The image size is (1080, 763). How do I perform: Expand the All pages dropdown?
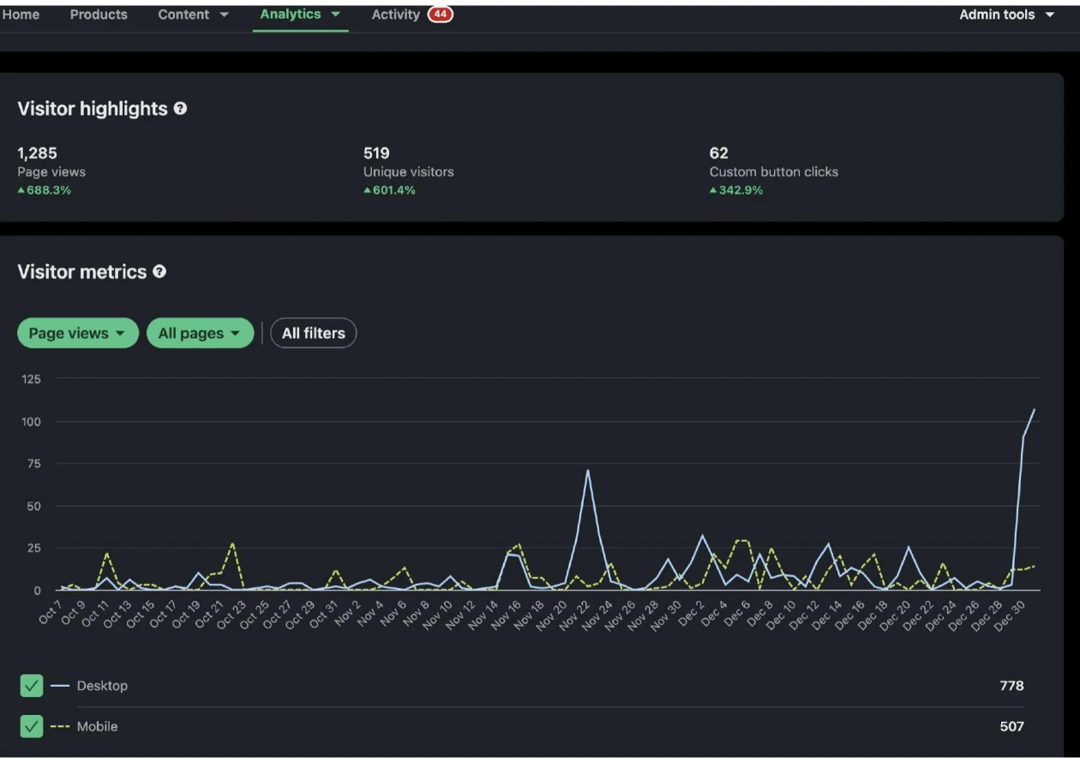(x=200, y=333)
